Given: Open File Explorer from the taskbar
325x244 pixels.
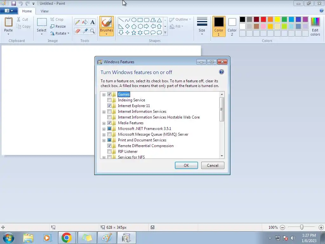Looking at the screenshot, I should pos(28,238).
